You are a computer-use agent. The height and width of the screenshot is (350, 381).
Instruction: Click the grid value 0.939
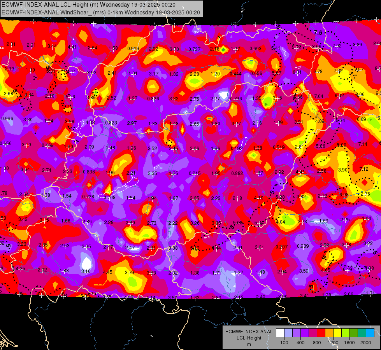(303, 246)
